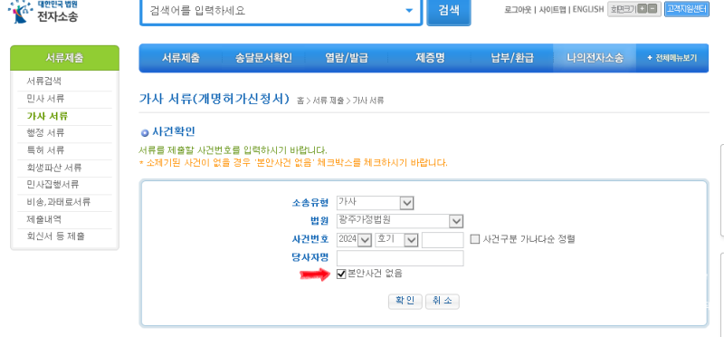The width and height of the screenshot is (724, 337).
Task: Click the 전자소송 court logo
Action: (43, 12)
